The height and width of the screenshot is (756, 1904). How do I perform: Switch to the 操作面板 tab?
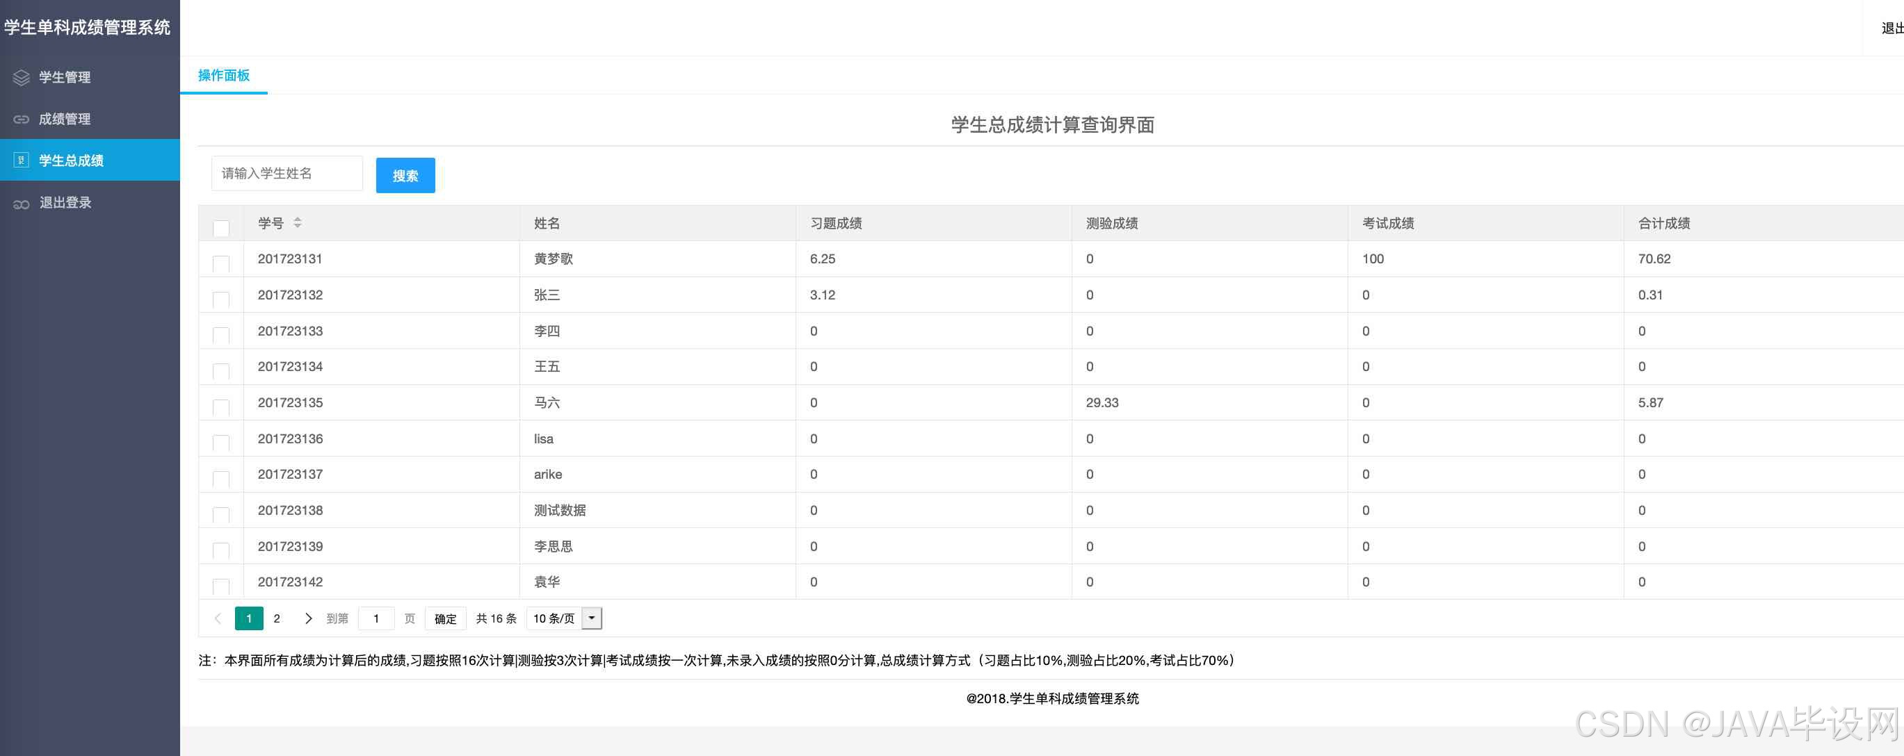pyautogui.click(x=223, y=75)
